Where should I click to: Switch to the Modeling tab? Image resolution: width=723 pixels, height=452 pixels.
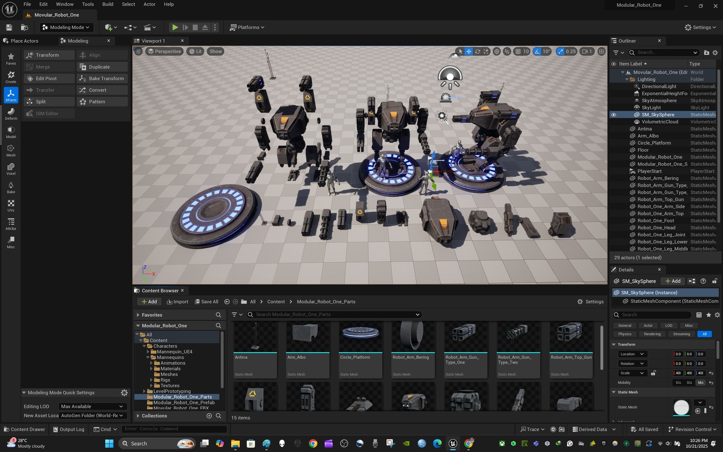[78, 41]
